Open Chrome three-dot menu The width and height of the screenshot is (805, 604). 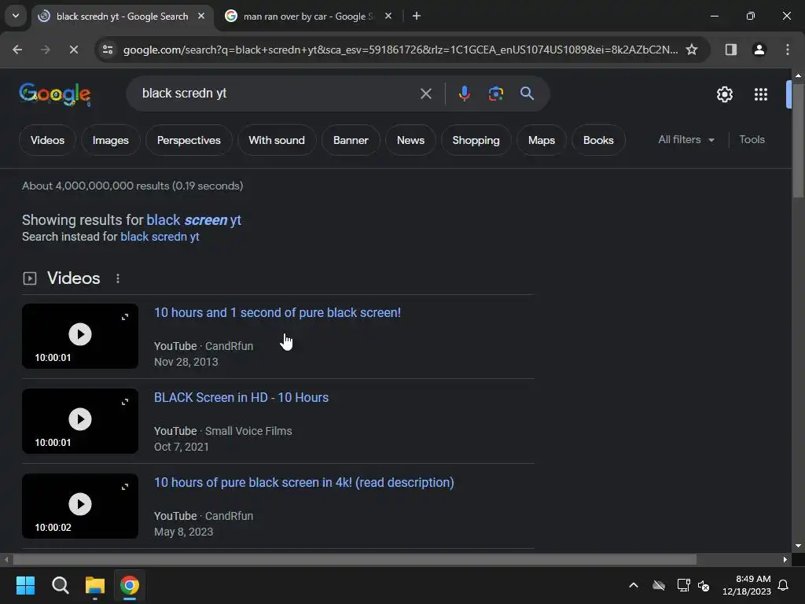787,50
